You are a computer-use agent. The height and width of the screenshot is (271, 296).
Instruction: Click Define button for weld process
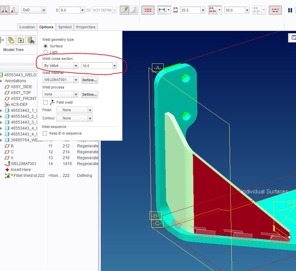(90, 94)
